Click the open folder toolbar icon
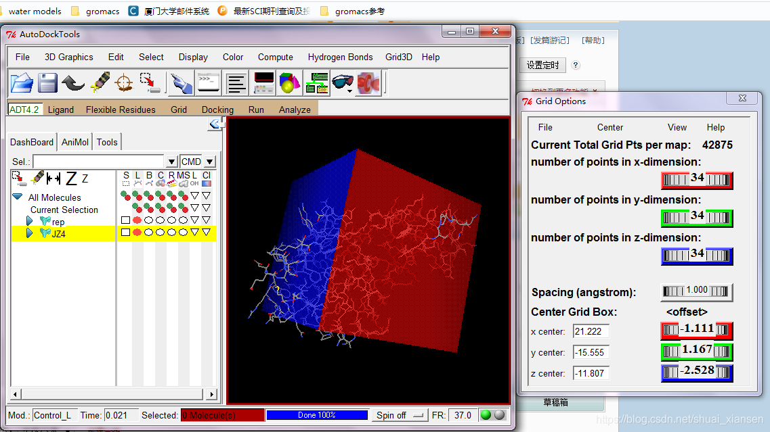Screen dimensions: 770x432 click(22, 83)
